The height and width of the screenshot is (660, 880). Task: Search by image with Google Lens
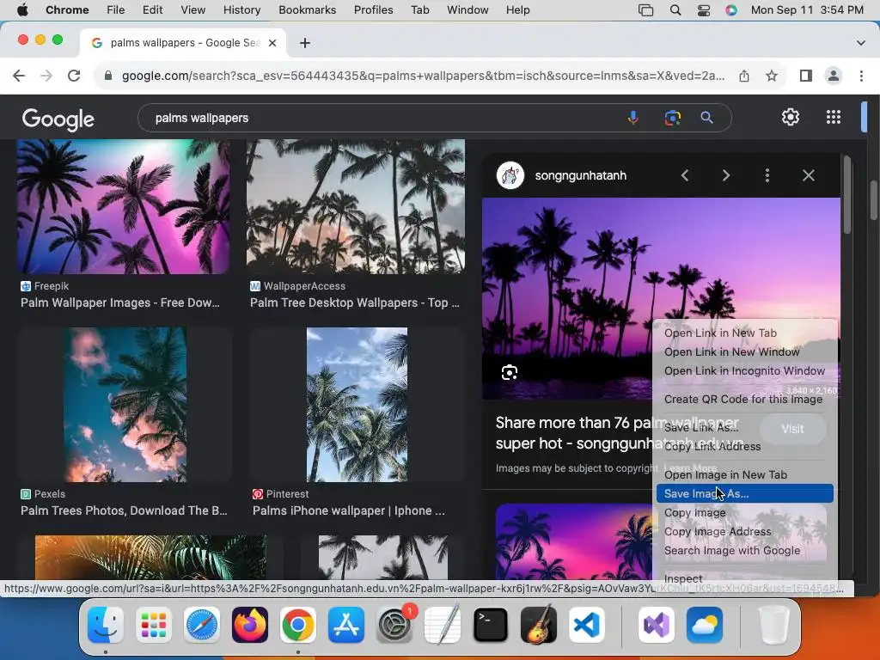pos(672,118)
